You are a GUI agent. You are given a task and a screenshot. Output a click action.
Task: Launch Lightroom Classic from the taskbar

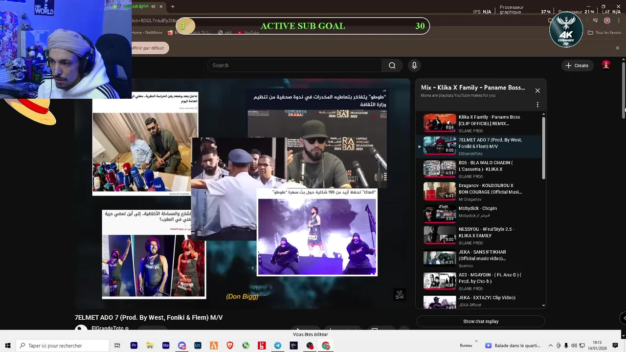coord(198,346)
